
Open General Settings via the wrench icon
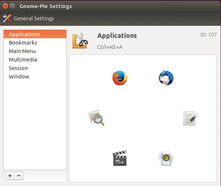pyautogui.click(x=7, y=18)
